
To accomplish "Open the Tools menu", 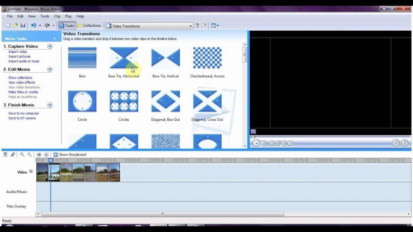I will pyautogui.click(x=45, y=16).
